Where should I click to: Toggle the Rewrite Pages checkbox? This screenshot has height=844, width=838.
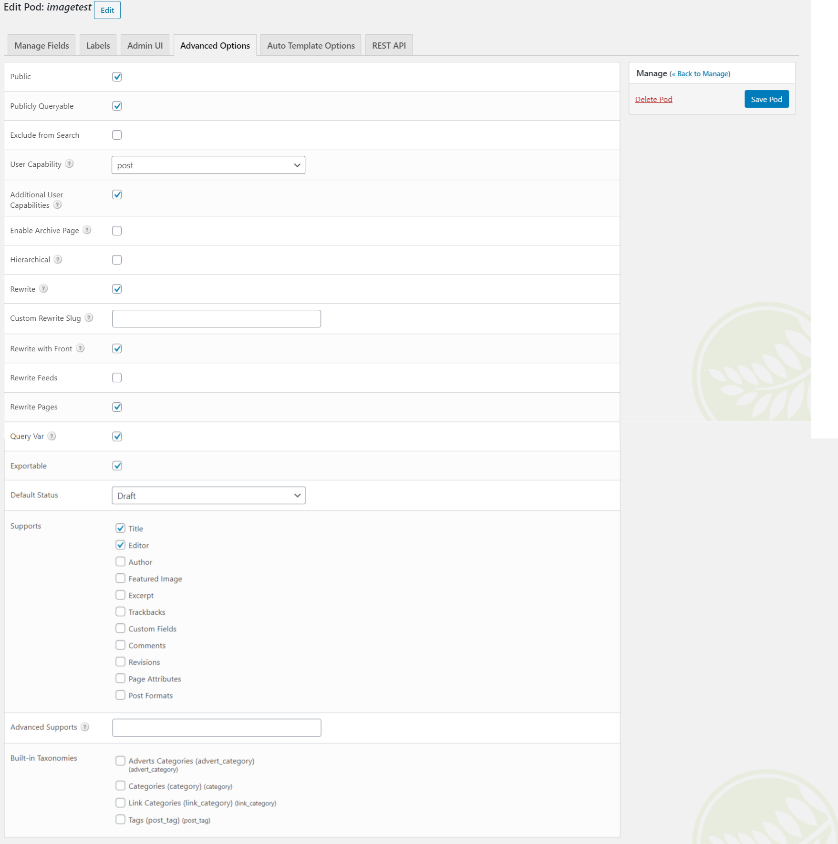point(117,407)
